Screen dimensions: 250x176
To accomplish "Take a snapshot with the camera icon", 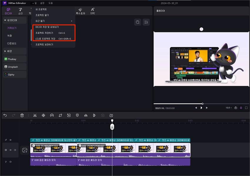I will pos(236,108).
